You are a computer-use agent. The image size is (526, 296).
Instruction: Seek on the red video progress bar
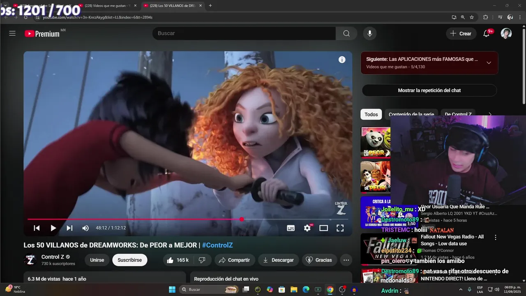[188, 219]
